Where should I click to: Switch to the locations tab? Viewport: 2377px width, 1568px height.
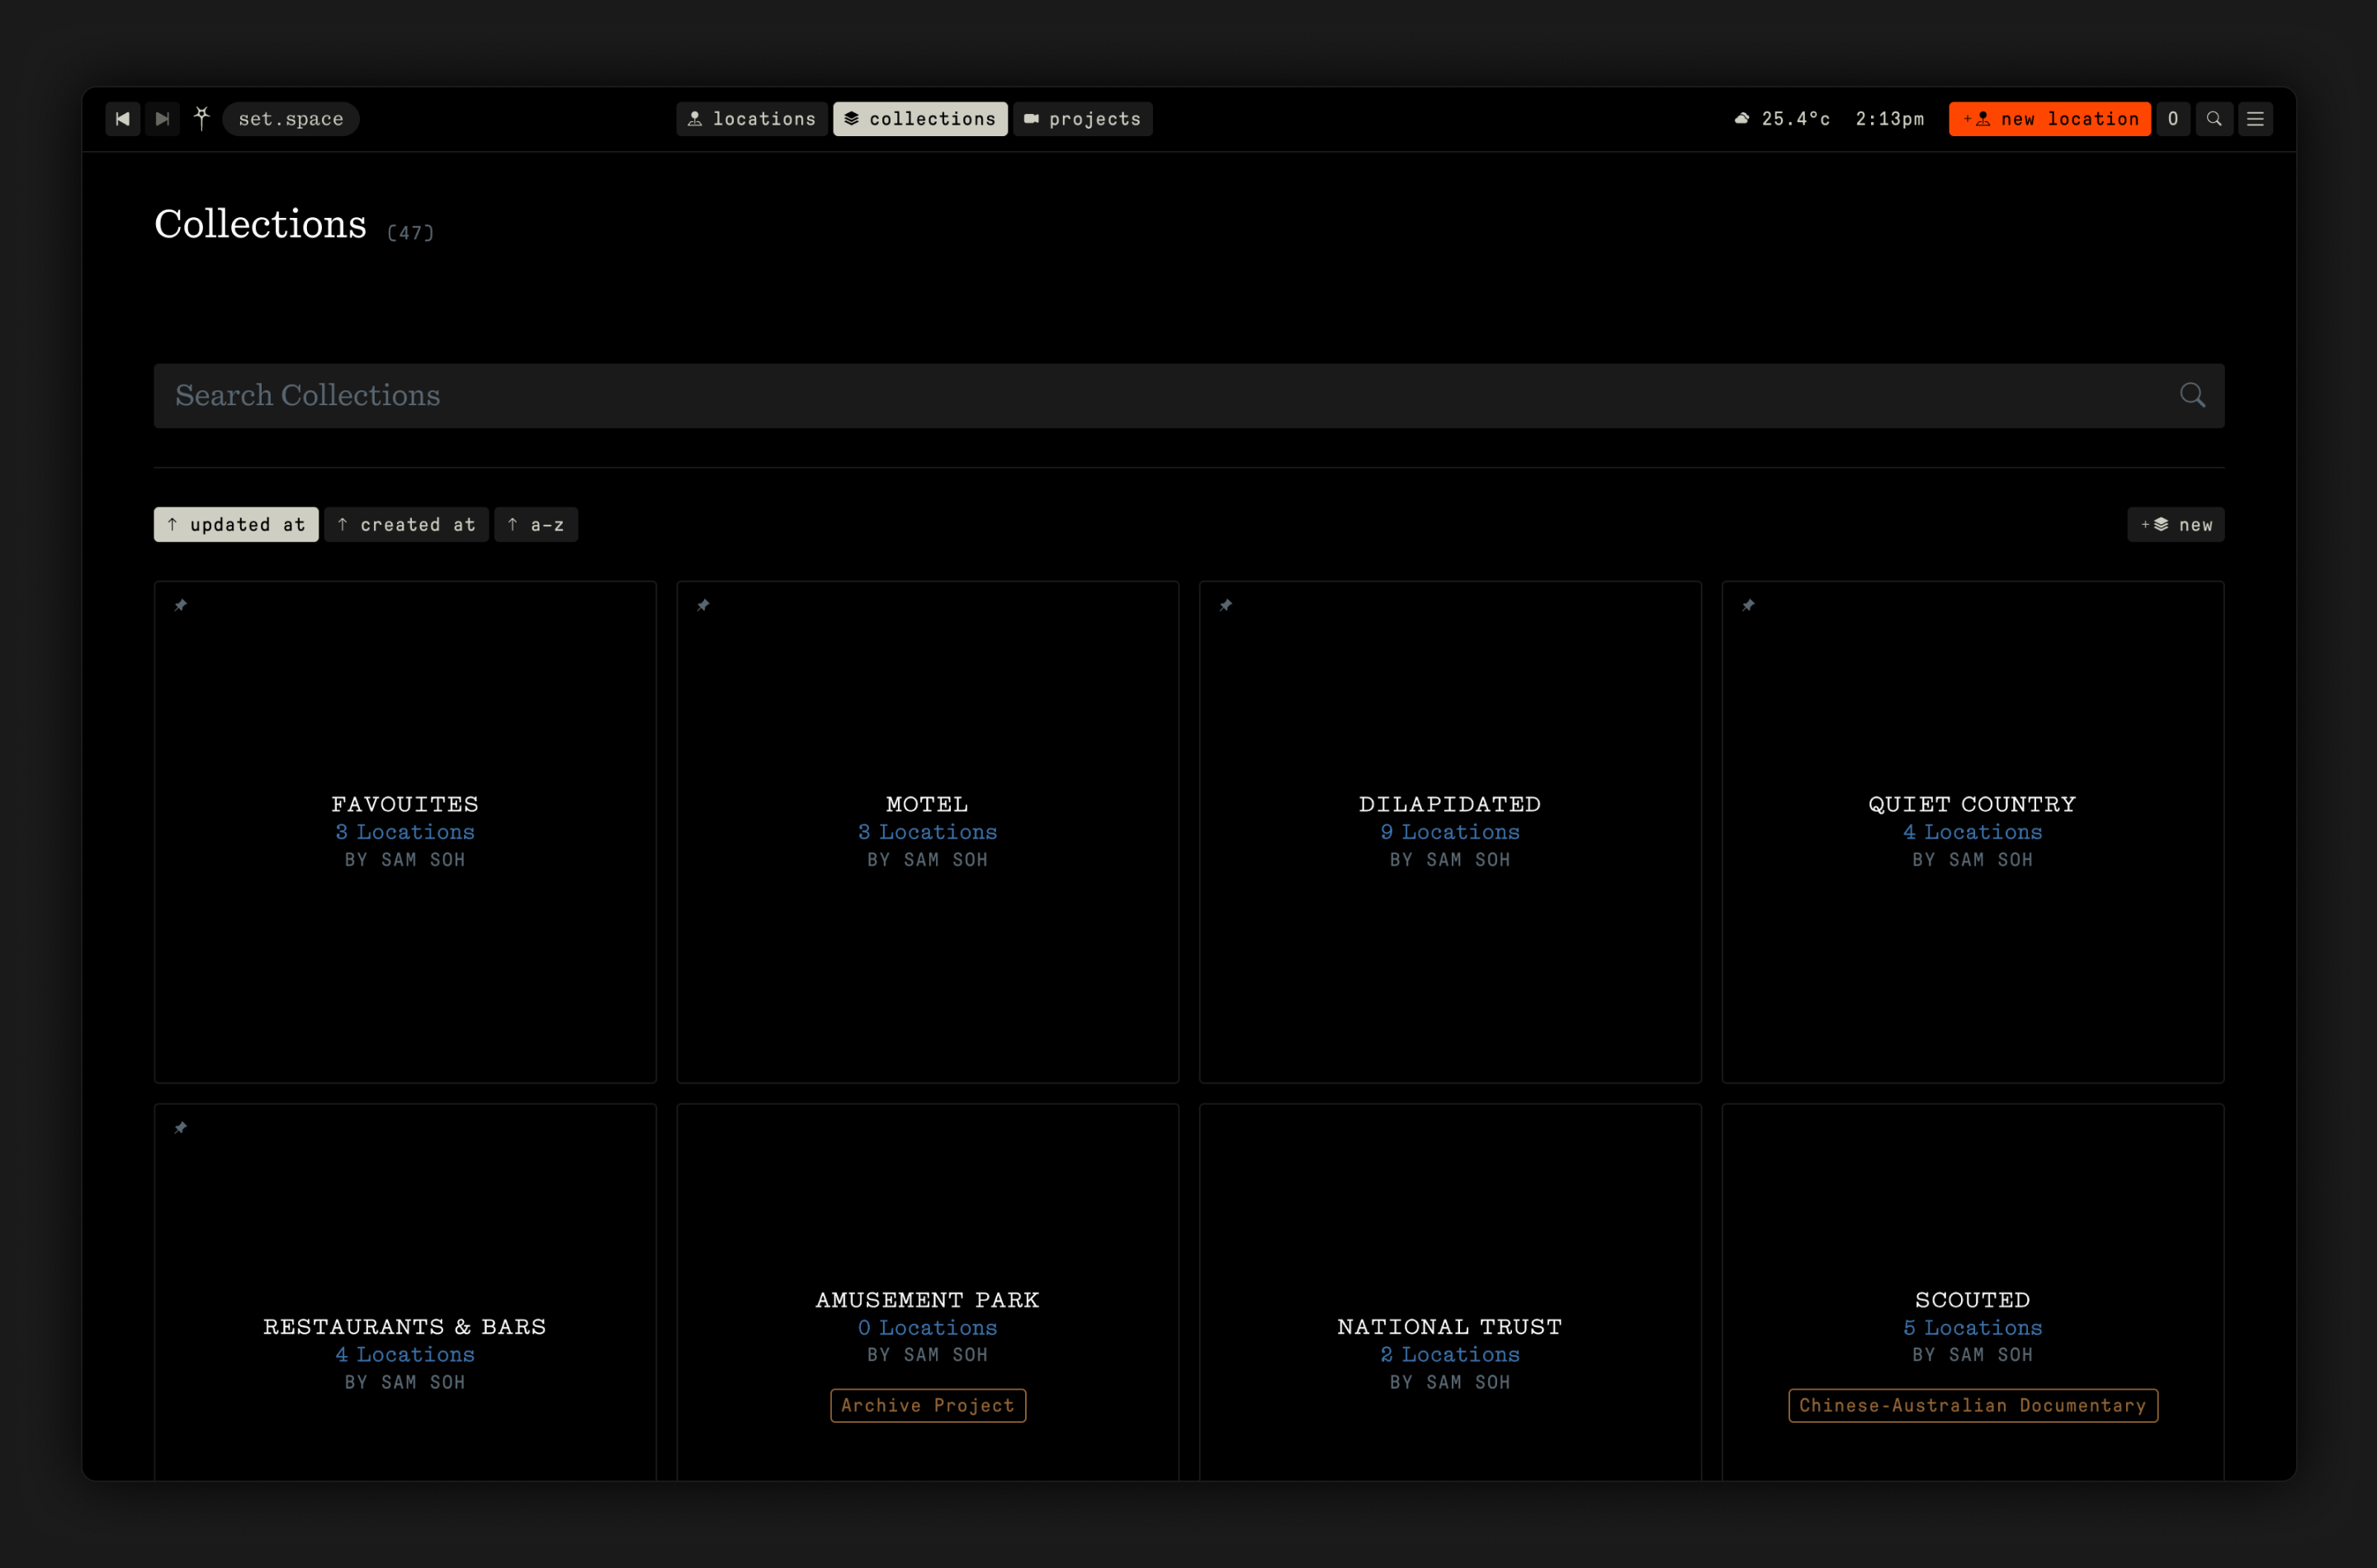point(752,119)
